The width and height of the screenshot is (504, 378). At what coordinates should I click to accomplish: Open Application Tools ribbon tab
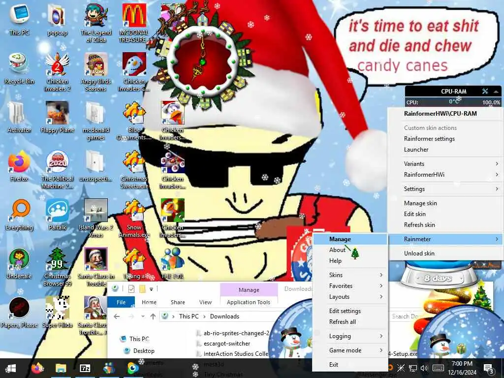pyautogui.click(x=249, y=302)
